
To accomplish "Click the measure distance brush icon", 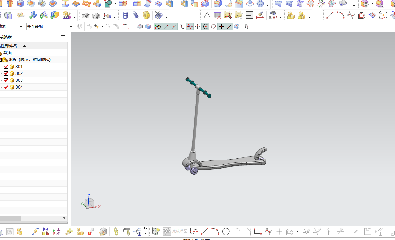I will click(x=260, y=15).
